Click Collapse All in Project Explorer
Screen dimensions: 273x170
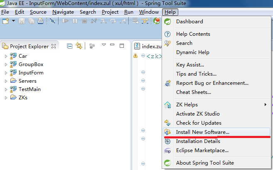pos(70,46)
